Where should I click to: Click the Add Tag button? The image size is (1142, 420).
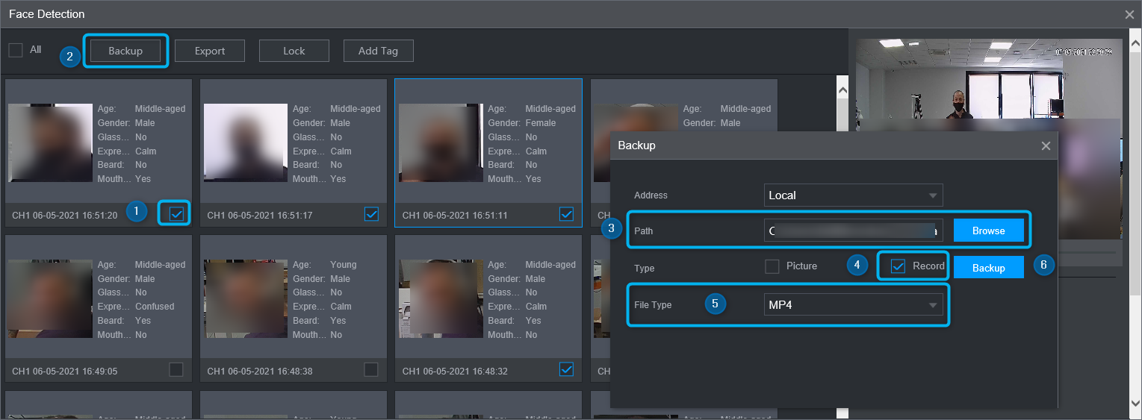(x=379, y=51)
